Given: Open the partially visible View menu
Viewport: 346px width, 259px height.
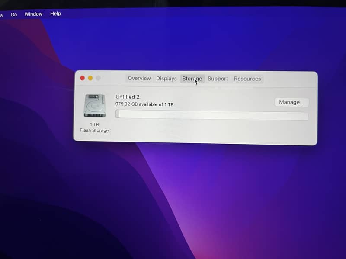Looking at the screenshot, I should (1, 15).
